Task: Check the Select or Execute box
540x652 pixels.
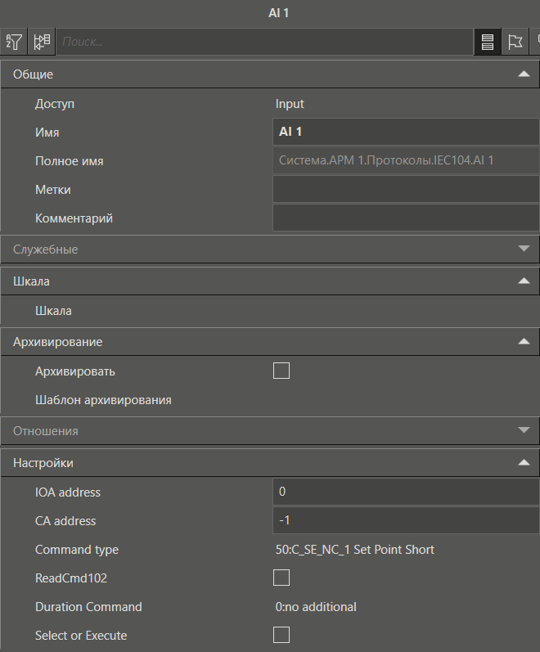Action: pyautogui.click(x=281, y=636)
